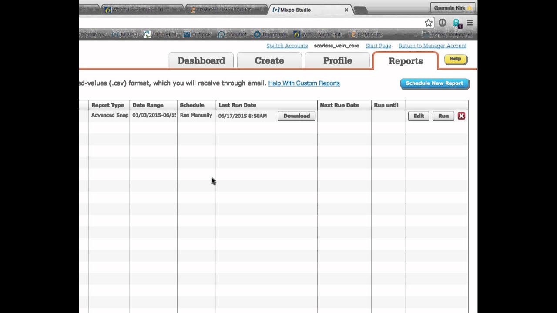Open the BrightRoll bookmark
This screenshot has width=557, height=313.
pos(270,34)
